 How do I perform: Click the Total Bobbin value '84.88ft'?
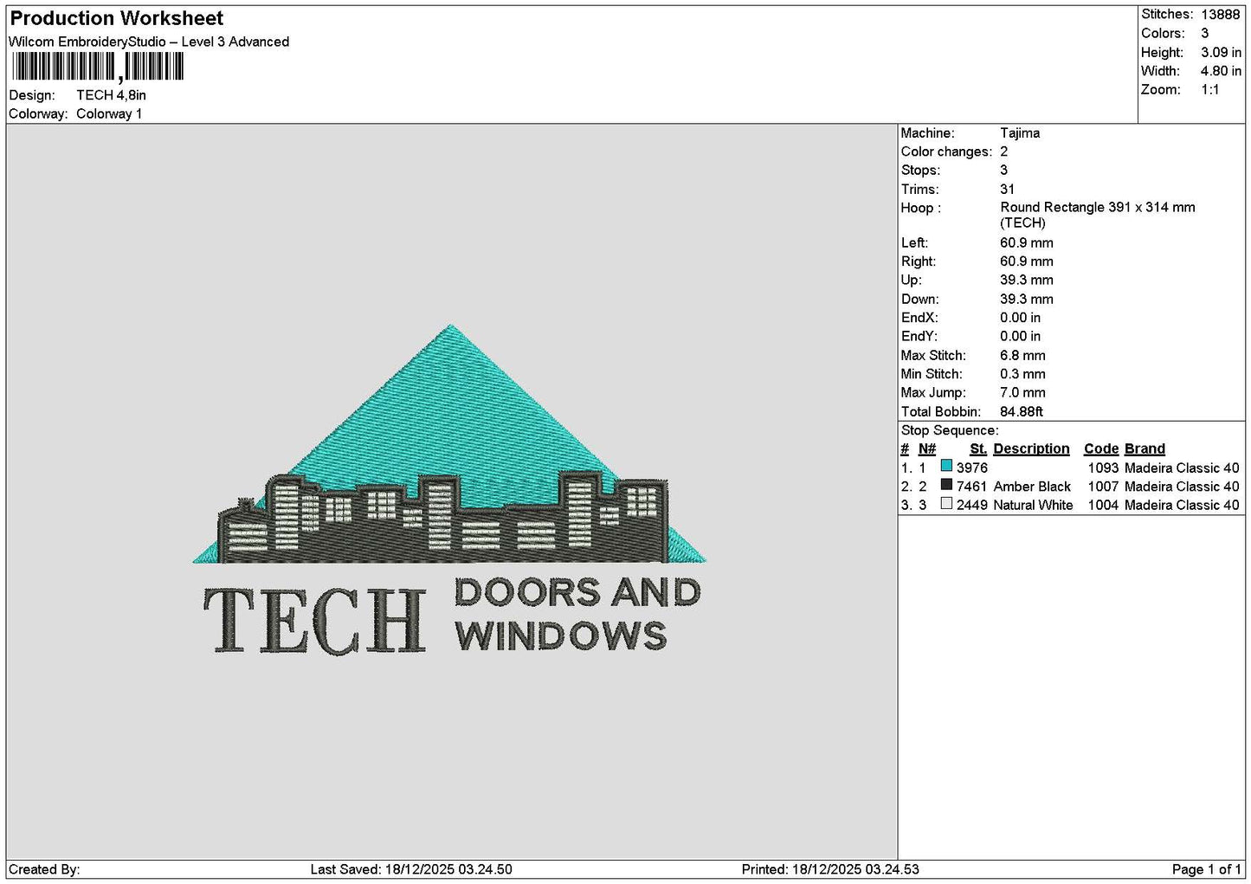tap(1022, 412)
